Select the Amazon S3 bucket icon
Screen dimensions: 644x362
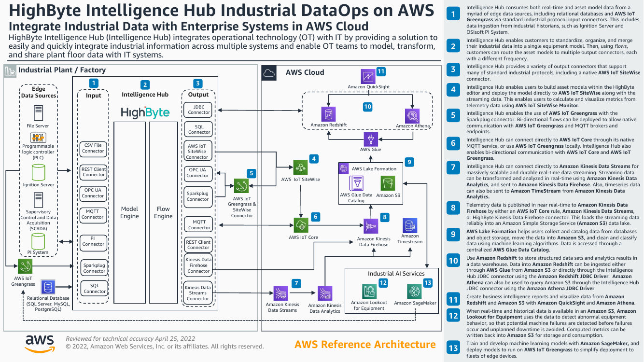pyautogui.click(x=389, y=183)
